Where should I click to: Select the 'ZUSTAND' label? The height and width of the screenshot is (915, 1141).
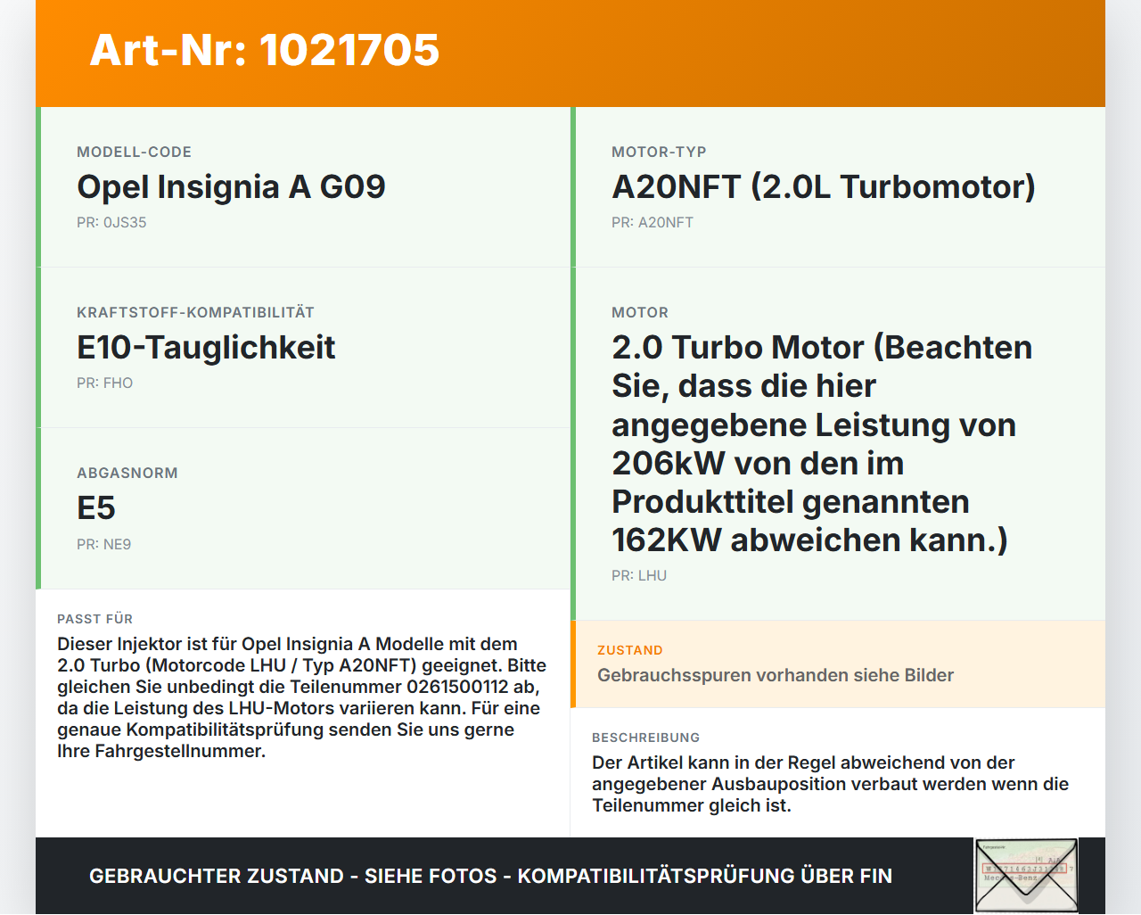pos(630,650)
